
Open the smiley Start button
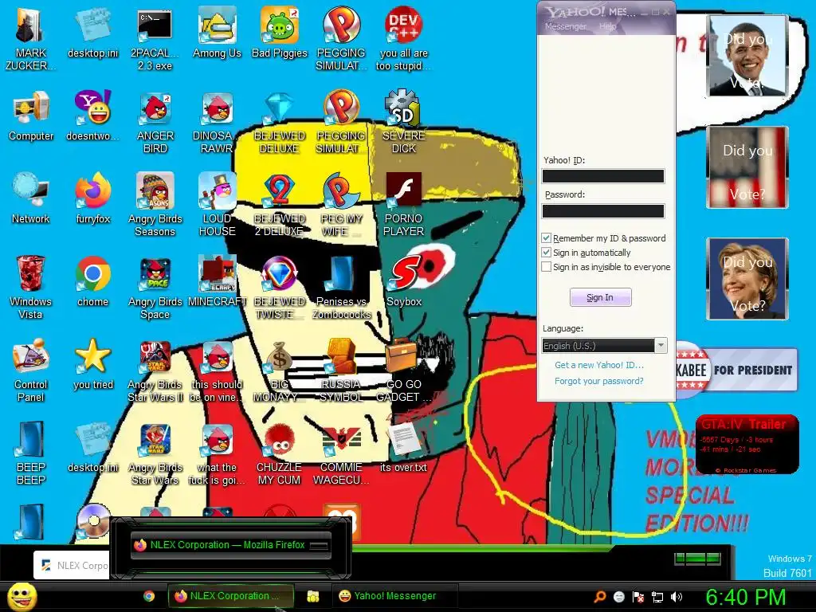coord(22,597)
